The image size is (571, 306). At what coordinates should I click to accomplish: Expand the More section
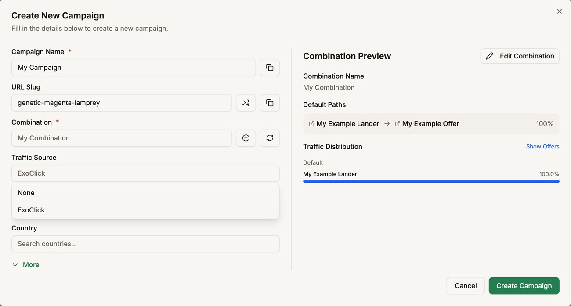26,265
